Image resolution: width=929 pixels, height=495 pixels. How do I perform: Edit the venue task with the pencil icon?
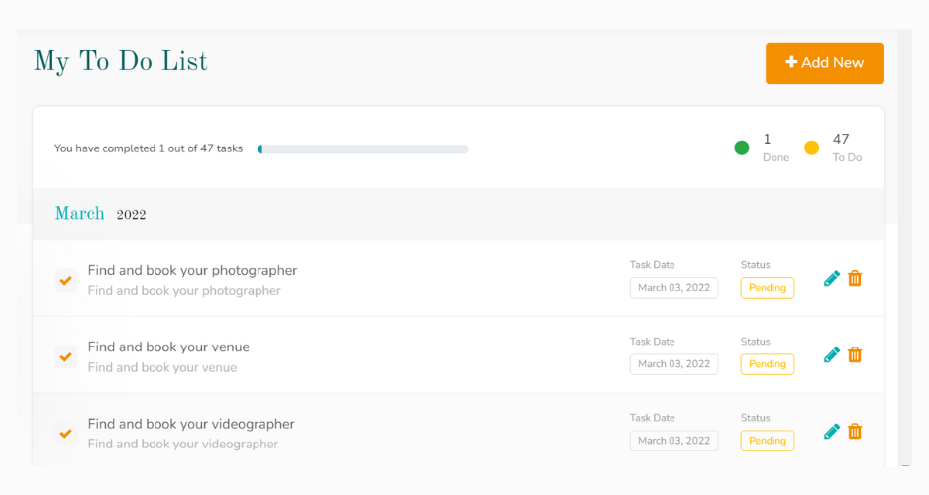[831, 355]
